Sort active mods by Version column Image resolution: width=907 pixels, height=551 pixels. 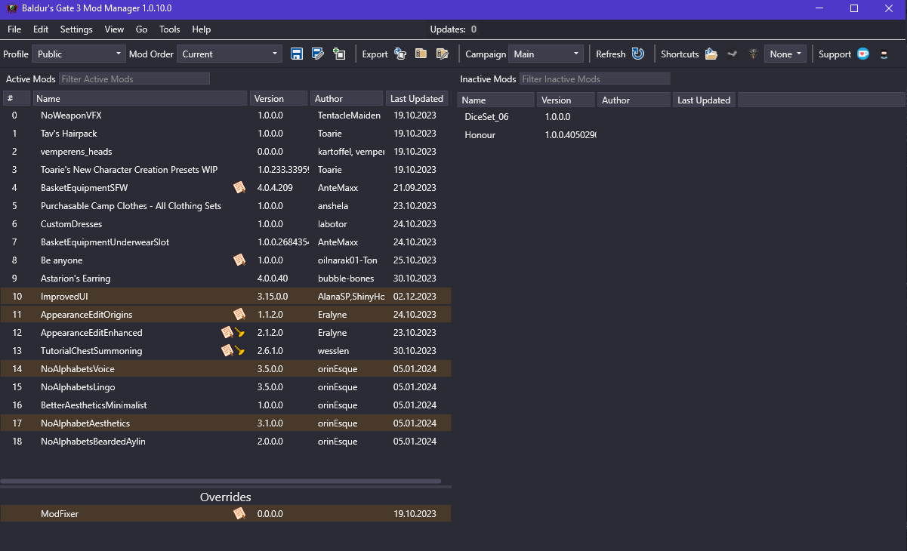pos(279,99)
